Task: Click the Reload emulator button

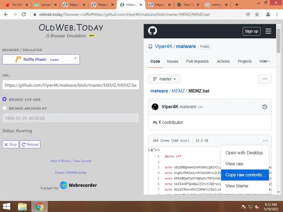Action: coord(30,144)
